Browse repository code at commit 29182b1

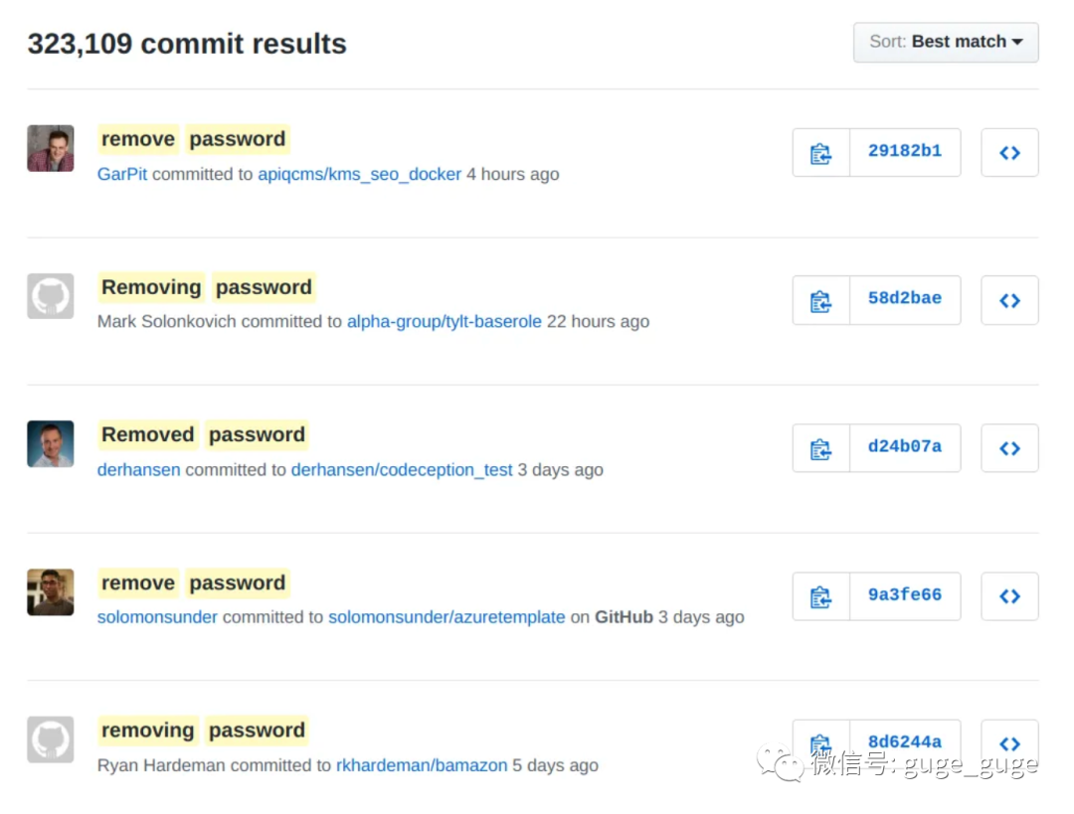[x=1009, y=153]
